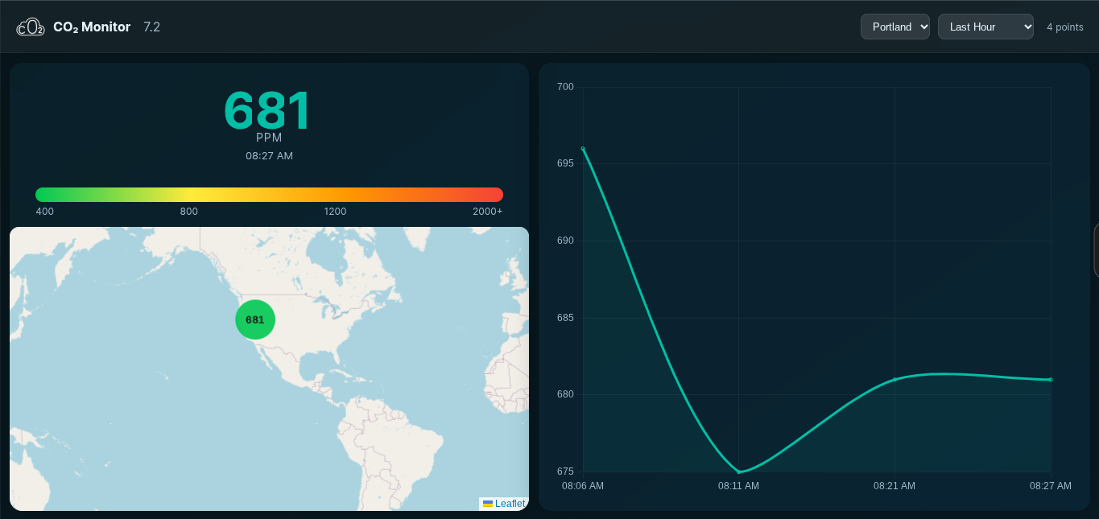Image resolution: width=1099 pixels, height=519 pixels.
Task: Expand the Last Hour time range dropdown
Action: [x=985, y=27]
